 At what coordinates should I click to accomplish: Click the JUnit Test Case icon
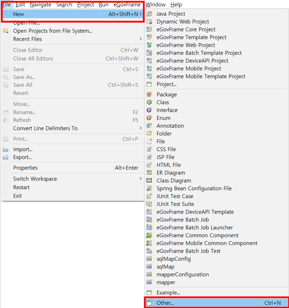(149, 196)
